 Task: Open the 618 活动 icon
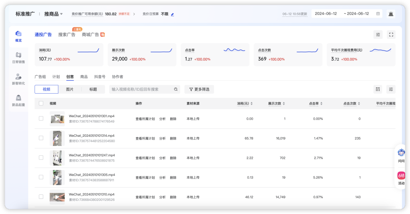[x=401, y=175]
